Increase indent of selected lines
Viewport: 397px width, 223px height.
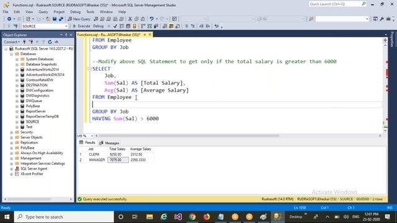208,26
